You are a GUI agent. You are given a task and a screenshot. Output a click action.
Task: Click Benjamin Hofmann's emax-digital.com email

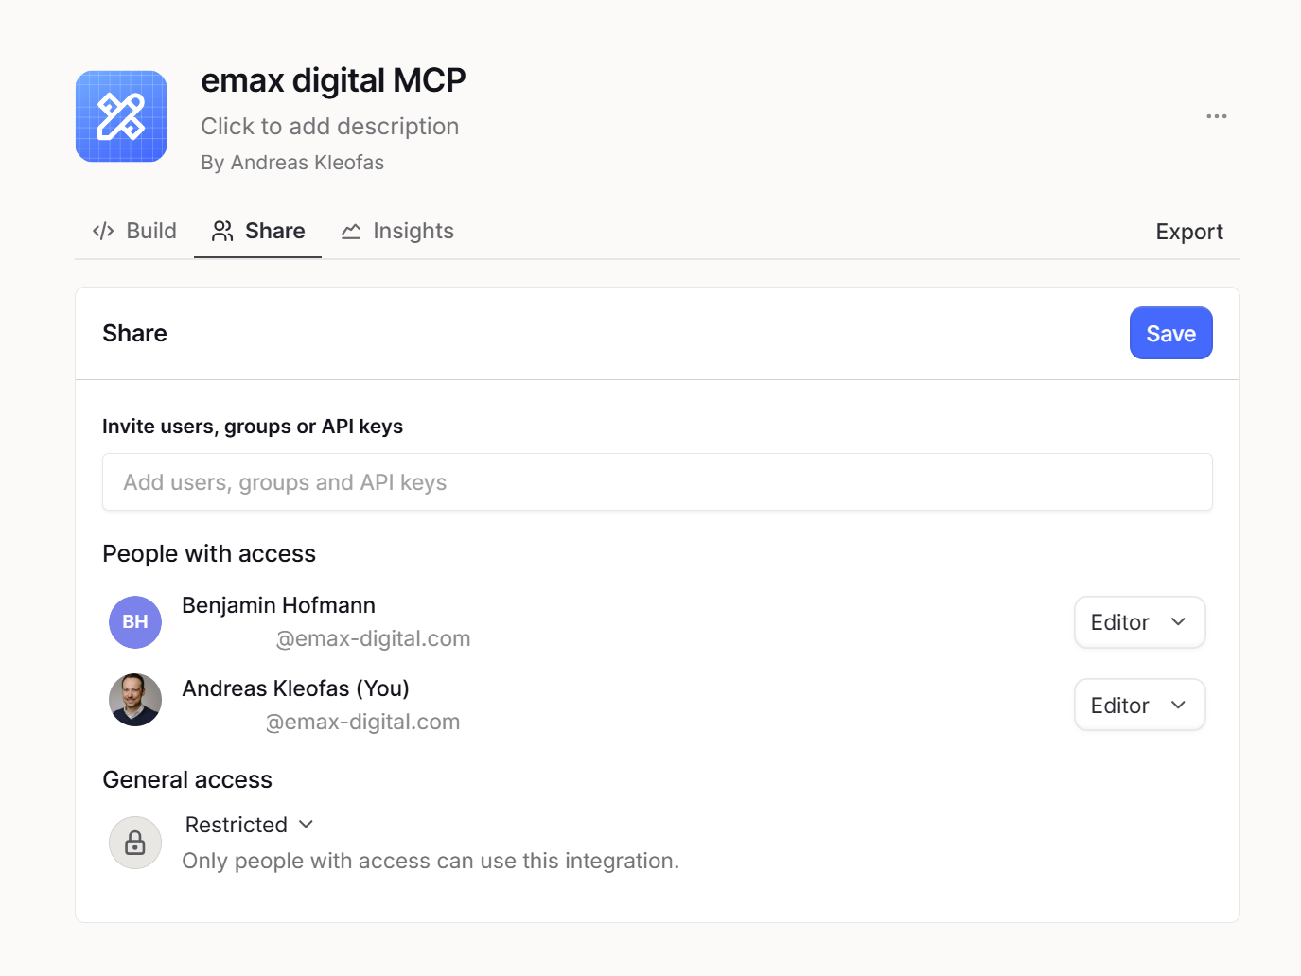(x=373, y=639)
